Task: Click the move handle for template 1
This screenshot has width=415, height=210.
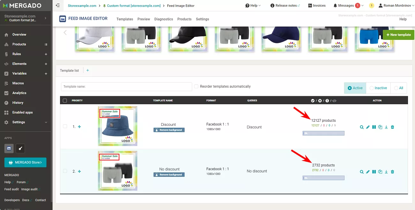Action: coord(79,127)
